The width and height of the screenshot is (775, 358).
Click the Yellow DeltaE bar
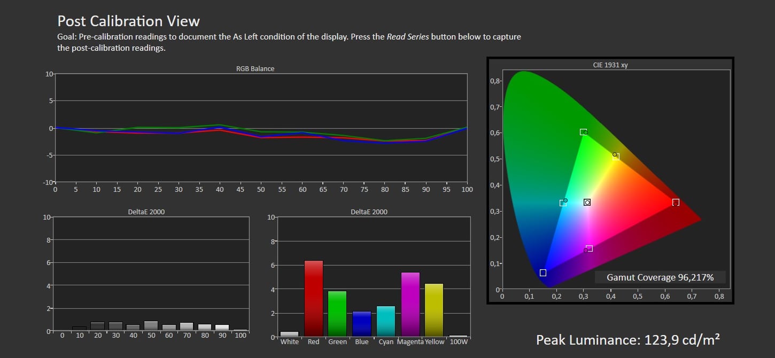coord(434,309)
